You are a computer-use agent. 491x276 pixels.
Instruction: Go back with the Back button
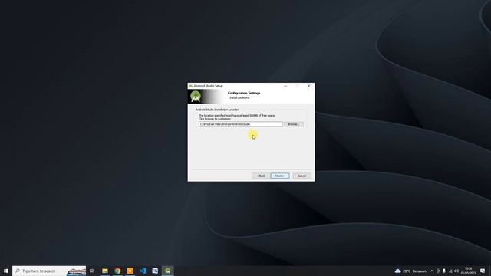coord(261,176)
